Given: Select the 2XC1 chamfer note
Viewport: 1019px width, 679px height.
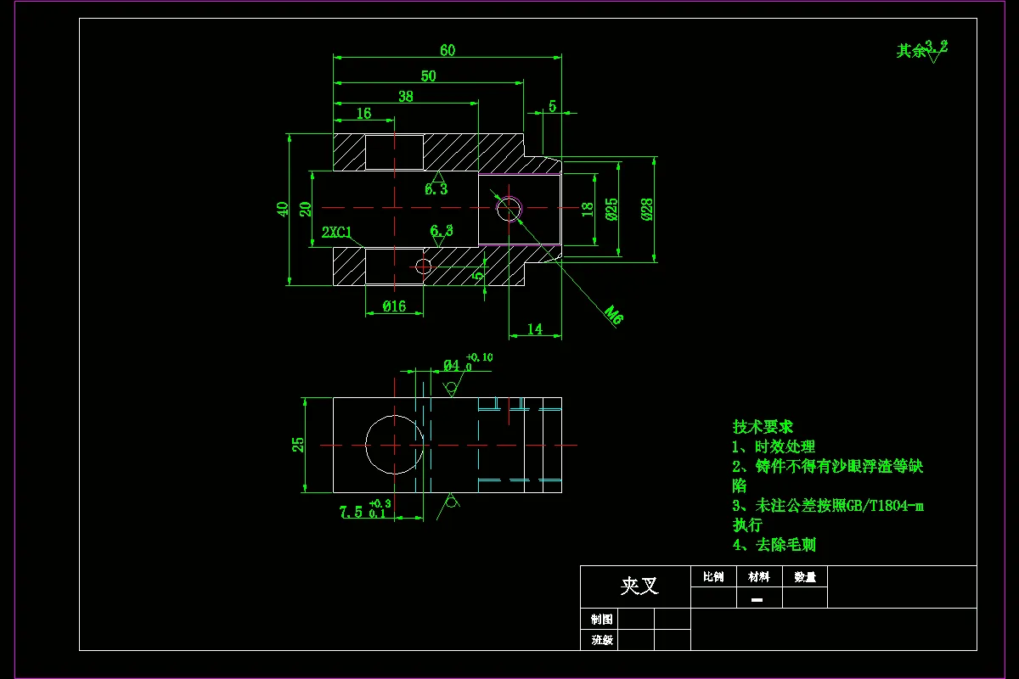Looking at the screenshot, I should tap(337, 232).
